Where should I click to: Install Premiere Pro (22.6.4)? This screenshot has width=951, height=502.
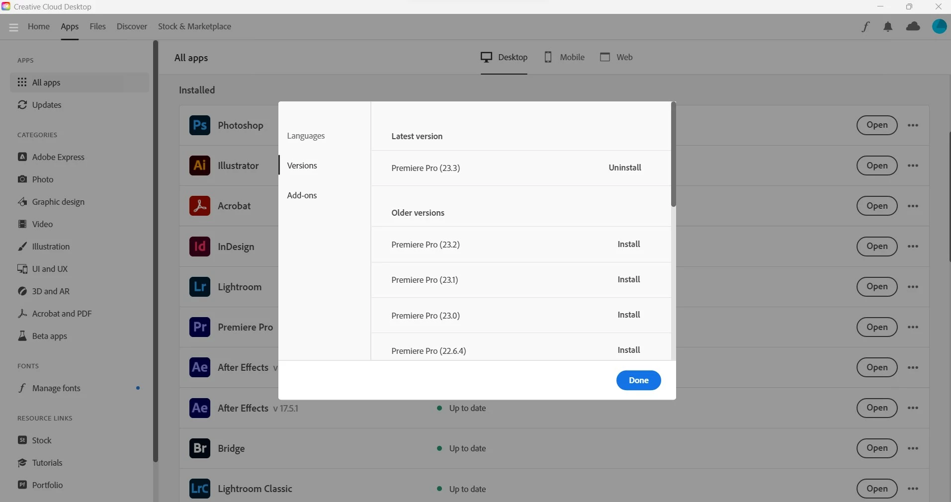click(x=628, y=350)
